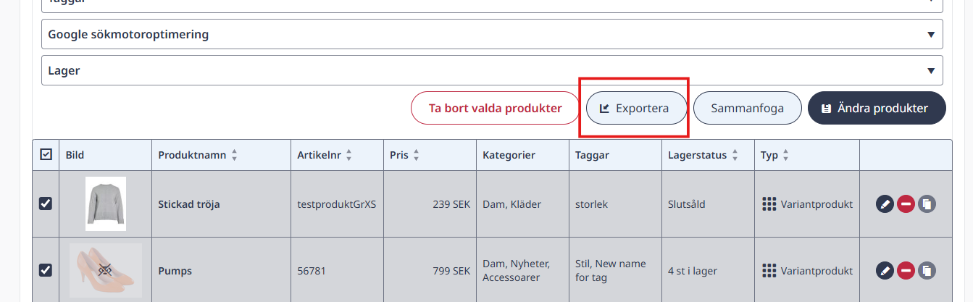Click the Kategorier column header

pyautogui.click(x=509, y=155)
